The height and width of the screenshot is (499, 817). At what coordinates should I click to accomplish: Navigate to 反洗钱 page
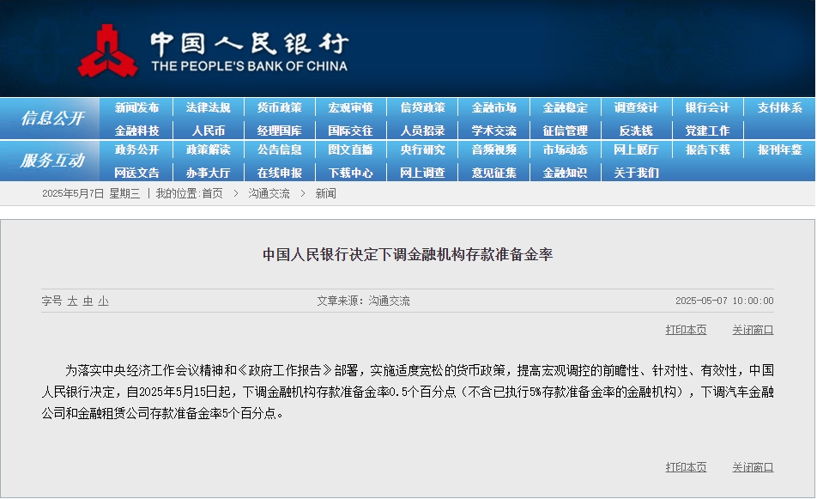(636, 131)
